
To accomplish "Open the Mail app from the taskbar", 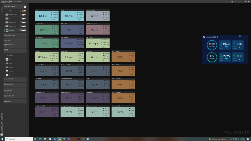I will [54, 139].
